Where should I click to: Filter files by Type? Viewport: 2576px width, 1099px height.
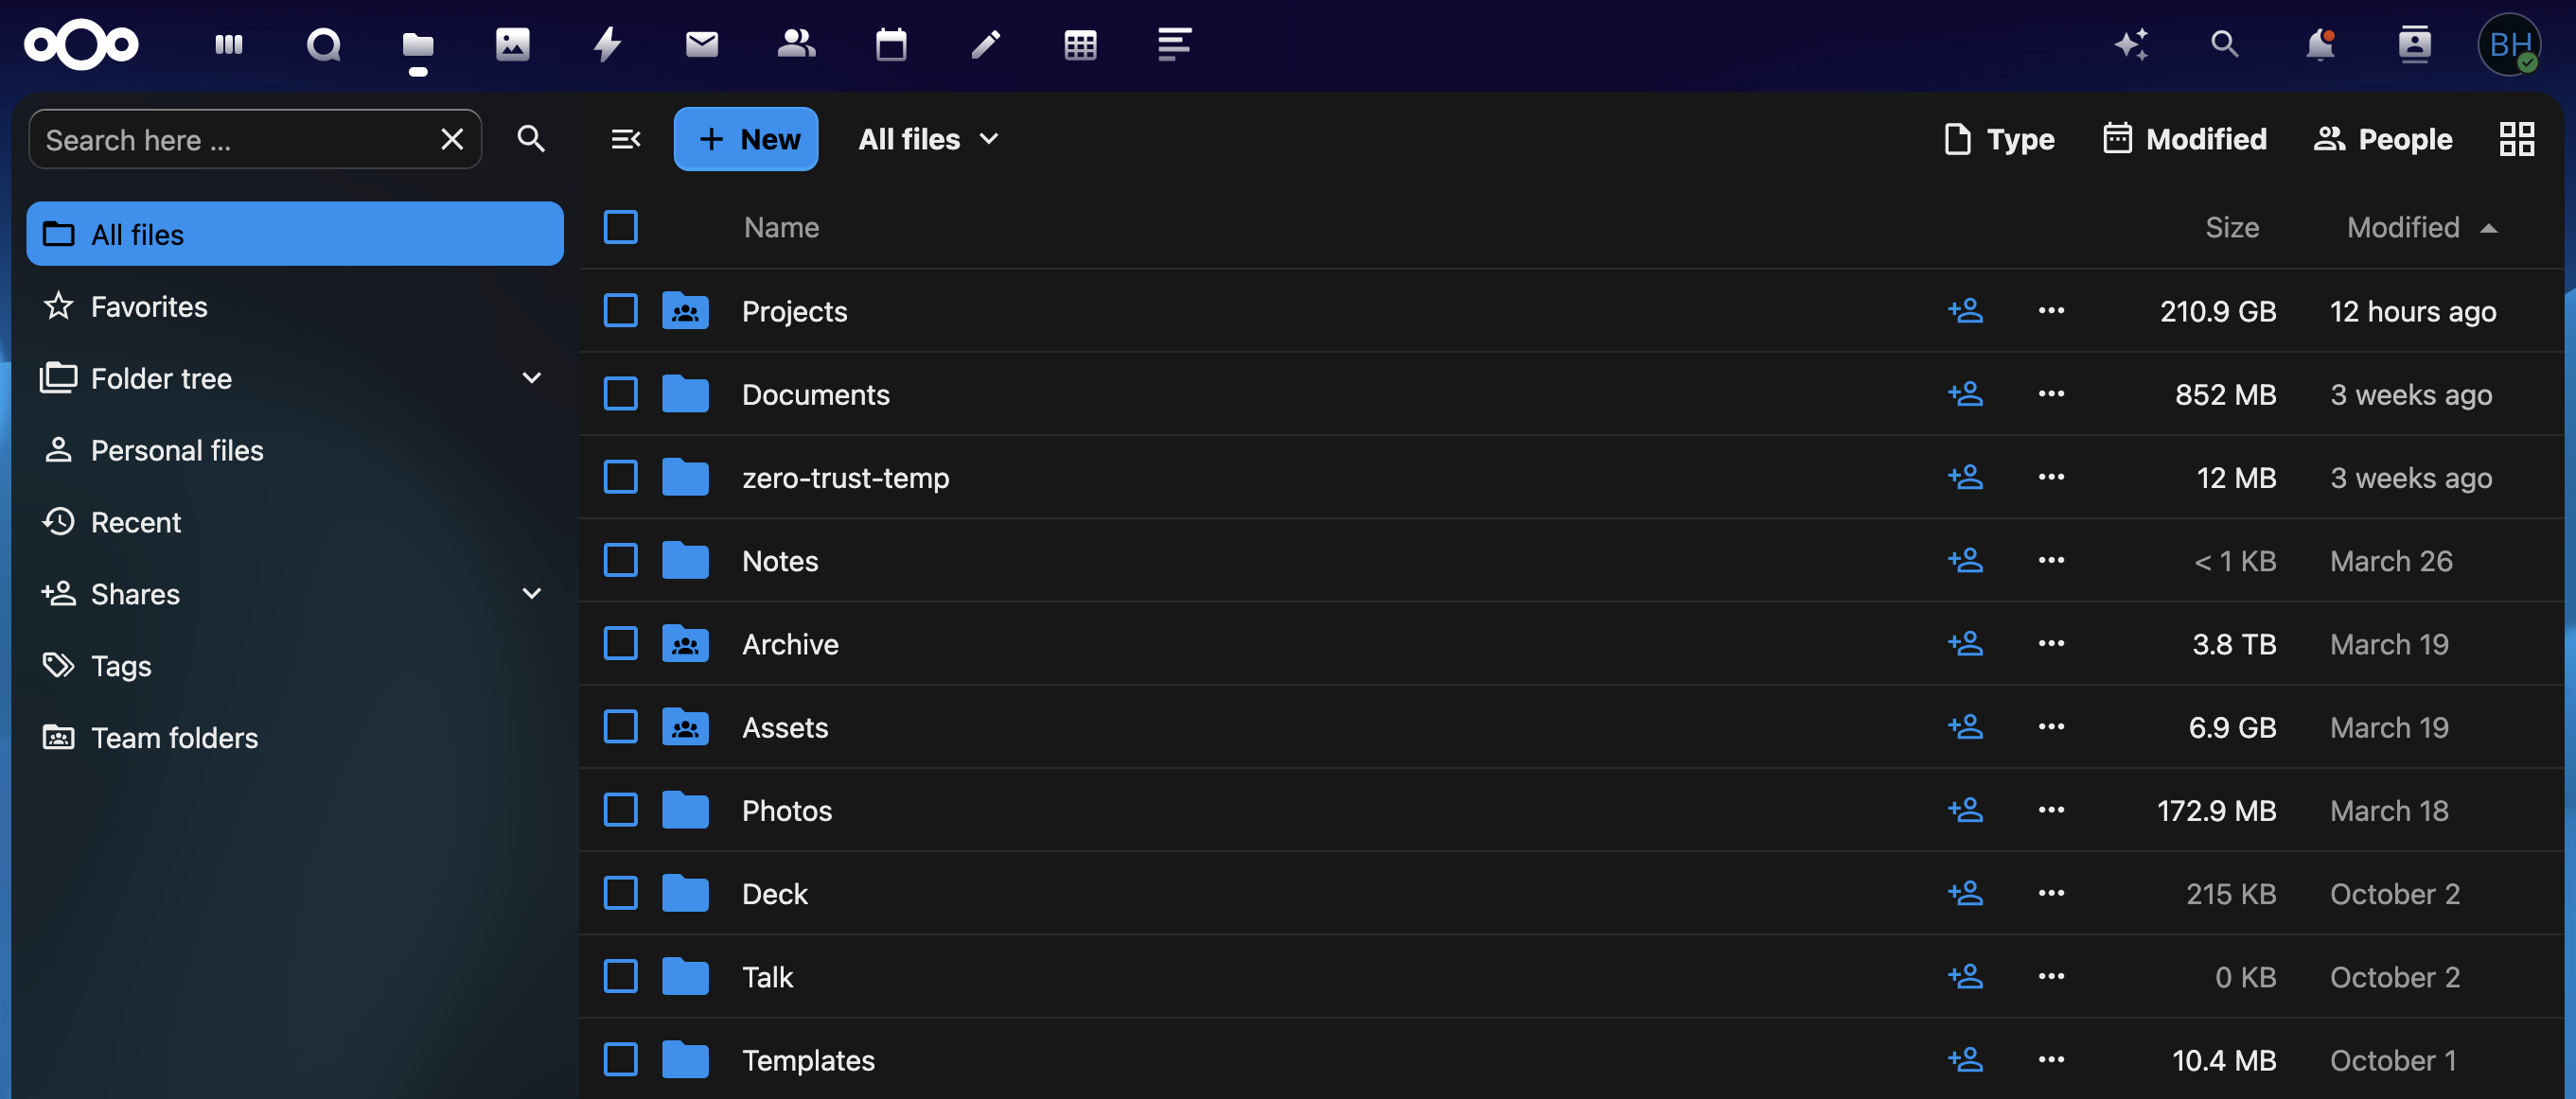pos(1998,139)
